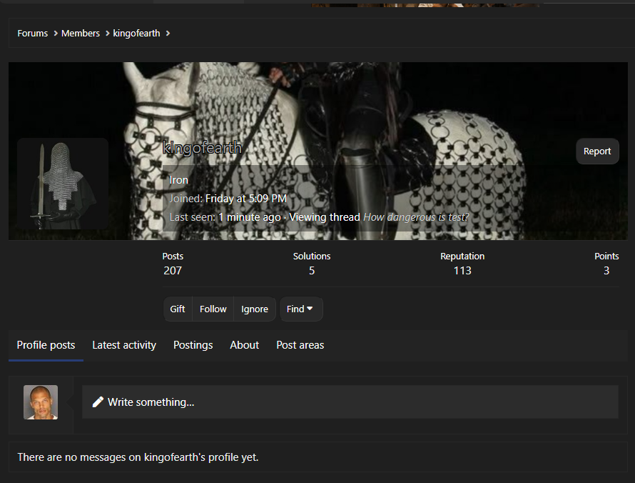Open kingofearth's chainmail avatar image
This screenshot has width=635, height=483.
63,184
